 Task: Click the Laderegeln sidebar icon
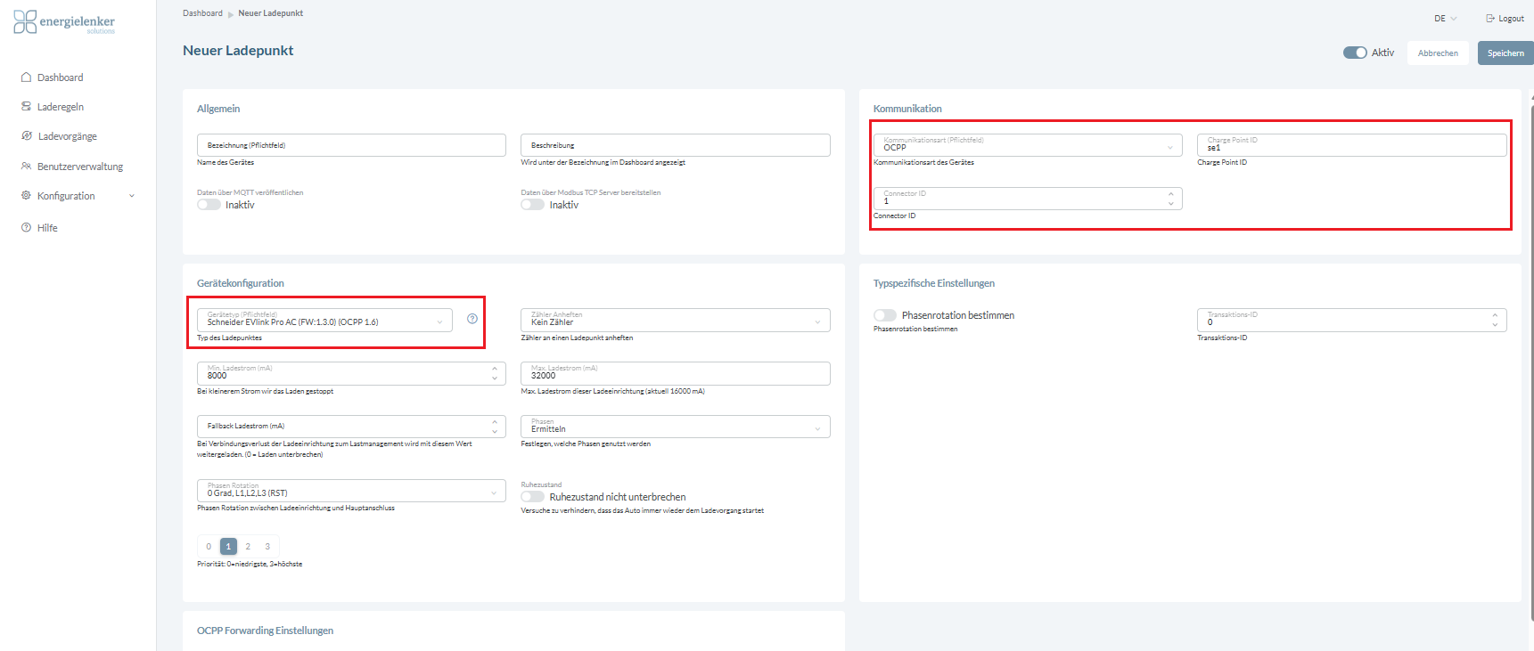(x=27, y=107)
